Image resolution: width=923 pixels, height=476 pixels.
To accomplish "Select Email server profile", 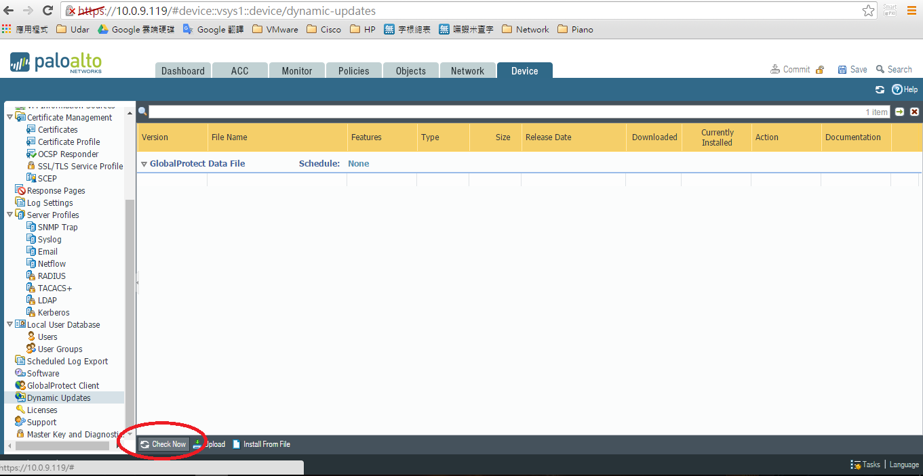I will pos(47,251).
